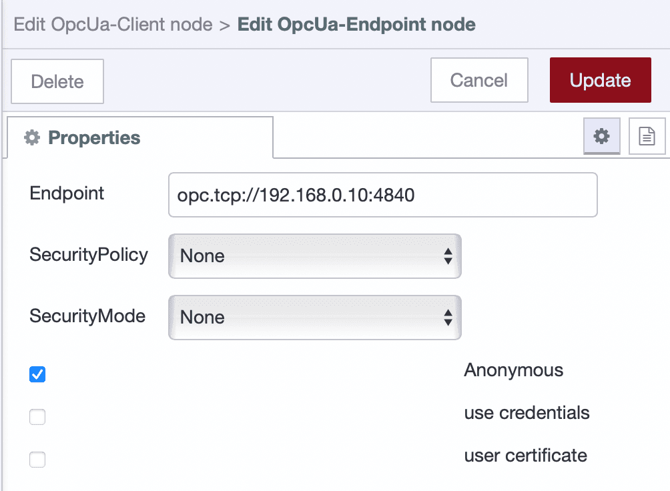670x491 pixels.
Task: Delete the OpcUa-Endpoint node
Action: pos(57,81)
